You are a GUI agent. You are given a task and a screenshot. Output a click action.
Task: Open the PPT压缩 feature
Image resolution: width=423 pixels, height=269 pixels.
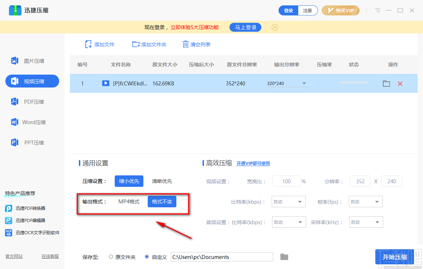(x=32, y=142)
